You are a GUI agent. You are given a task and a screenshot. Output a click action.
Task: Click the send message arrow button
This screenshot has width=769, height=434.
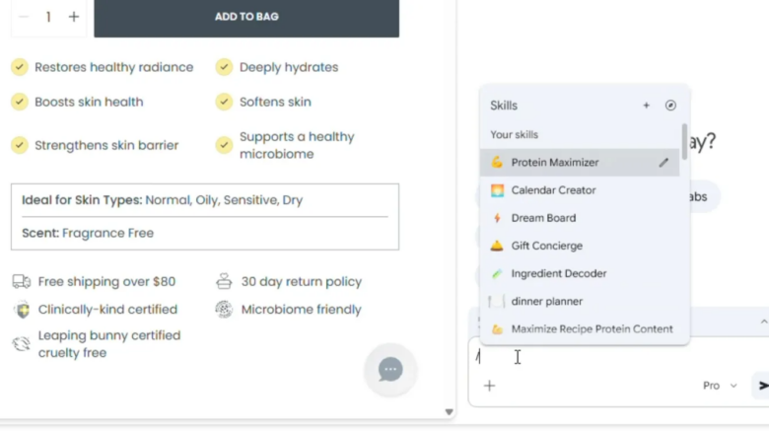762,386
